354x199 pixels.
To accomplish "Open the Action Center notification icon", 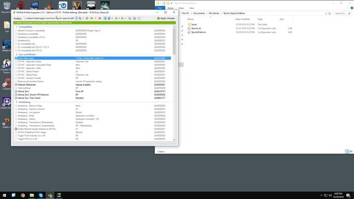I will click(x=348, y=195).
